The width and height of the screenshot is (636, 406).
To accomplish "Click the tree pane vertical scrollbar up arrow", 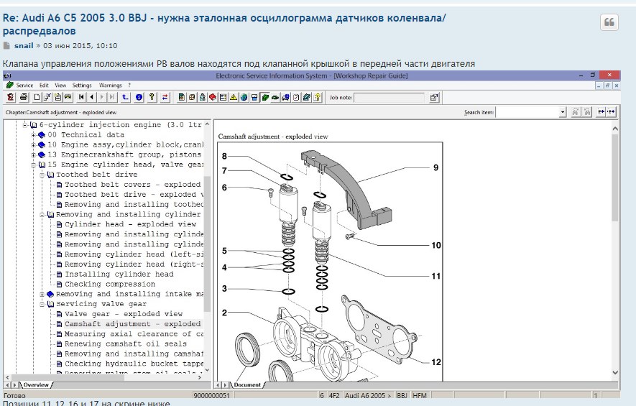I will click(207, 124).
